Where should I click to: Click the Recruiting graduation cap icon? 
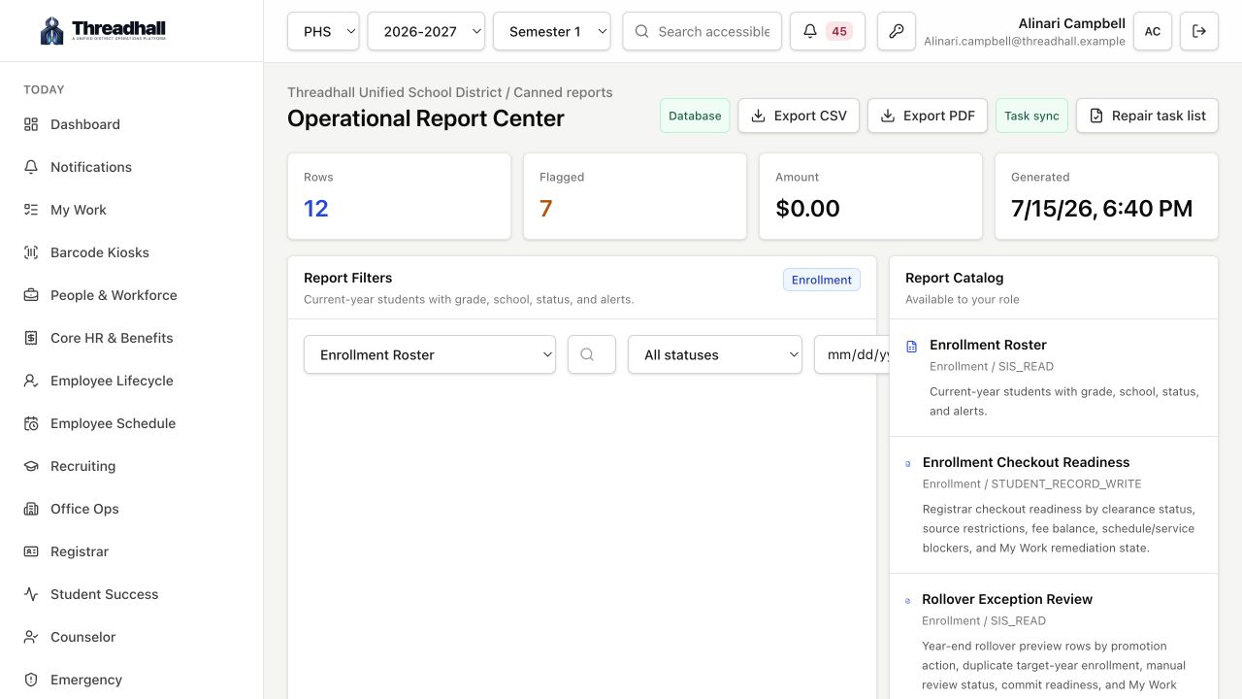point(31,466)
